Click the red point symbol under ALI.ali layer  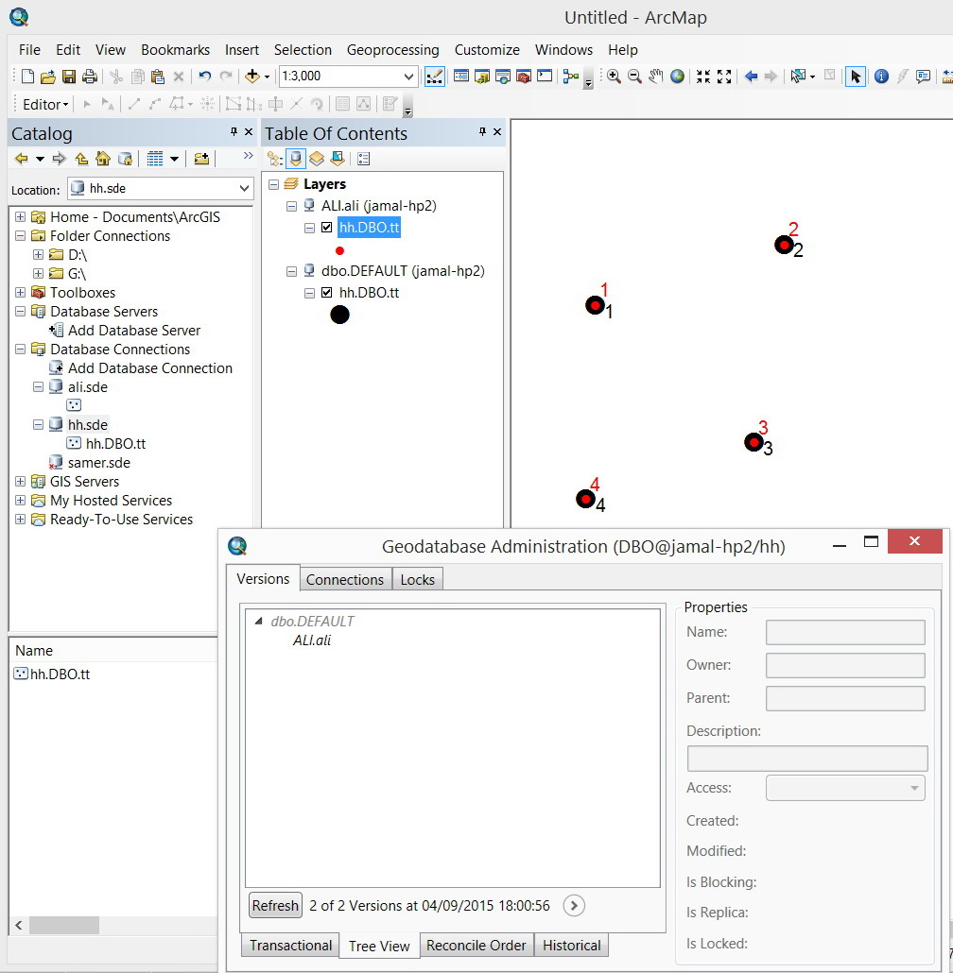click(339, 250)
